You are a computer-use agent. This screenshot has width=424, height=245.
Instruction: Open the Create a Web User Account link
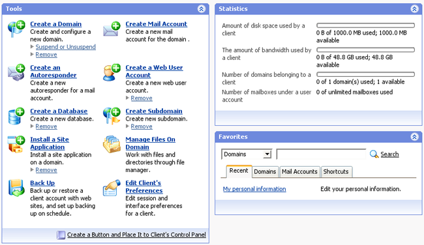pyautogui.click(x=154, y=71)
